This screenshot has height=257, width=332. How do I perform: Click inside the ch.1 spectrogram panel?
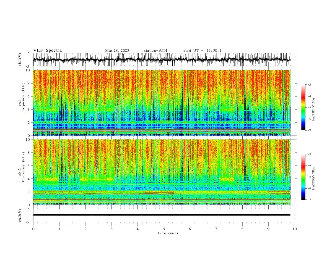click(x=161, y=102)
